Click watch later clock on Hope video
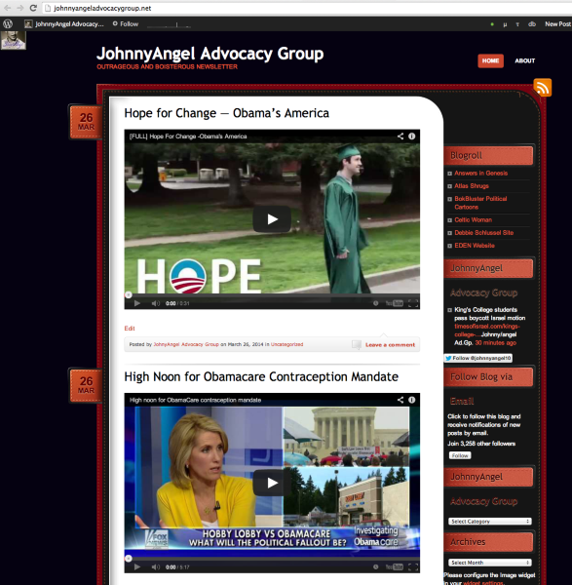572x585 pixels. (375, 303)
